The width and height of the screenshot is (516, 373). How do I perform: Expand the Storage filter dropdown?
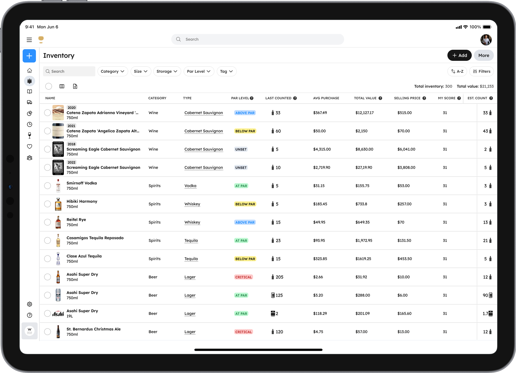click(x=167, y=71)
